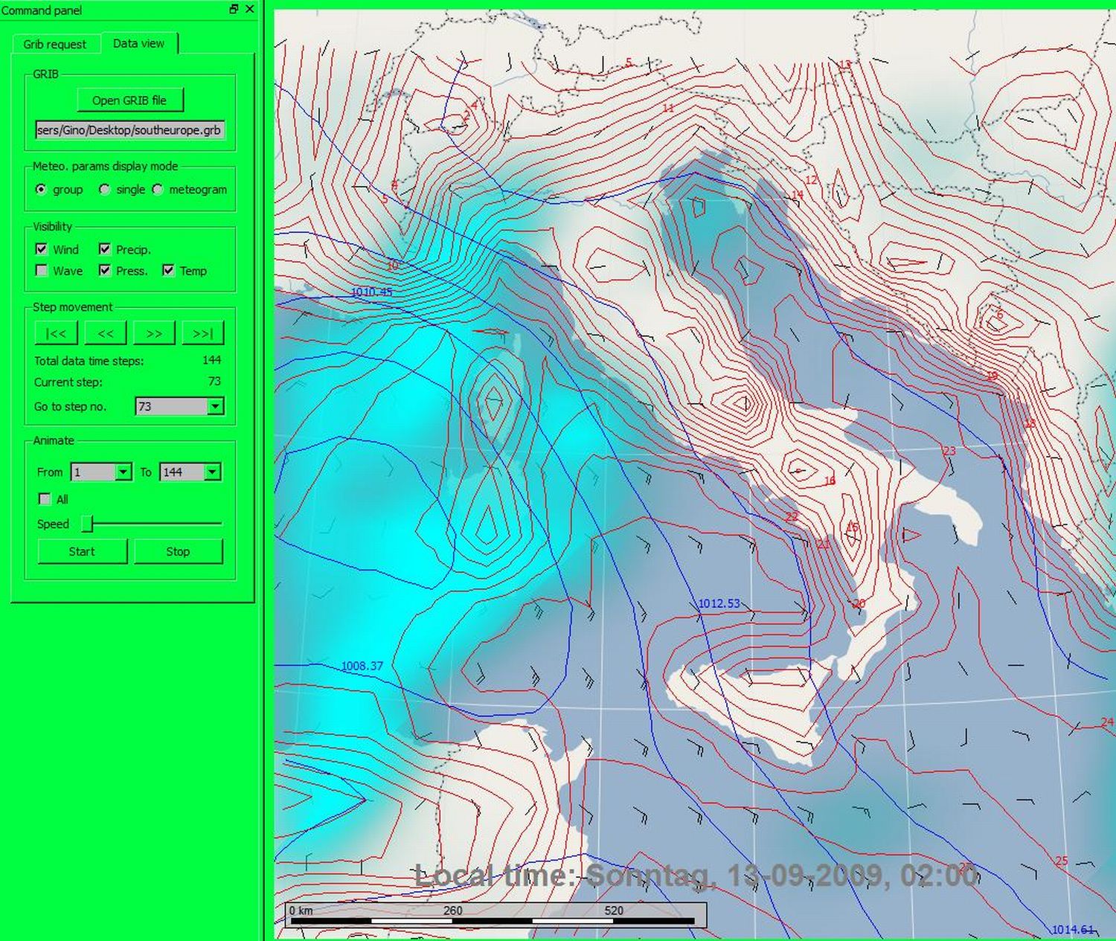Click Open GRIB file button
The image size is (1116, 941).
pos(129,100)
